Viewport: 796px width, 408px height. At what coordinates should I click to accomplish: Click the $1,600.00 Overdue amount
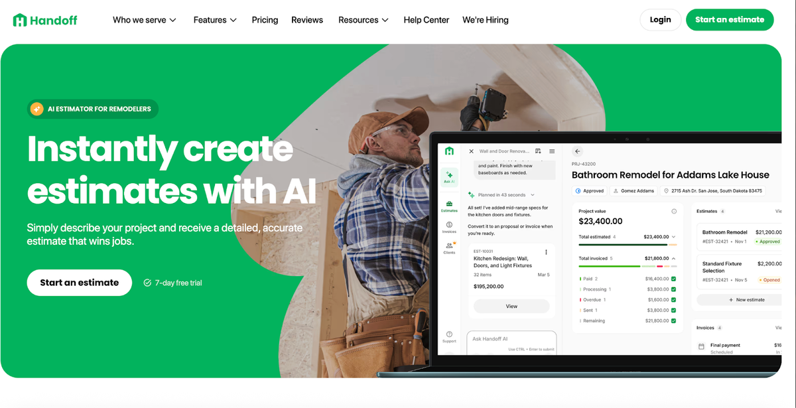pyautogui.click(x=657, y=300)
